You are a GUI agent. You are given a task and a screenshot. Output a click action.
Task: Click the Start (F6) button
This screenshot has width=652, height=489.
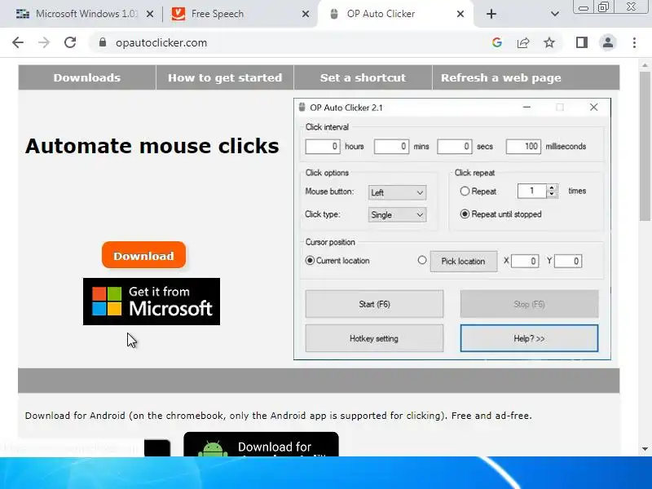[374, 304]
